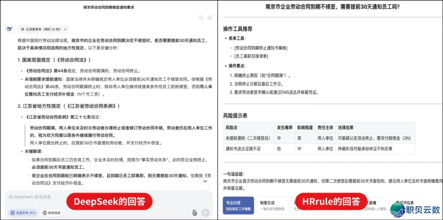Click step 明确终止原因（如“合同期满”）
443x220 pixels.
coord(262,76)
